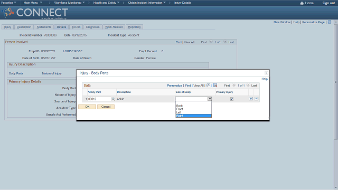This screenshot has height=190, width=338.
Task: Delete the body part row with minus icon
Action: (x=256, y=99)
